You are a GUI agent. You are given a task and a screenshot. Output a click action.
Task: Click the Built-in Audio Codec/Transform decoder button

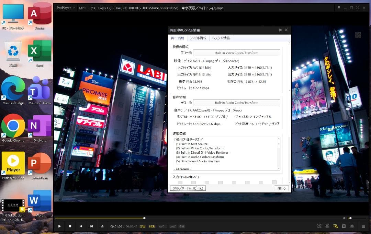click(x=237, y=103)
